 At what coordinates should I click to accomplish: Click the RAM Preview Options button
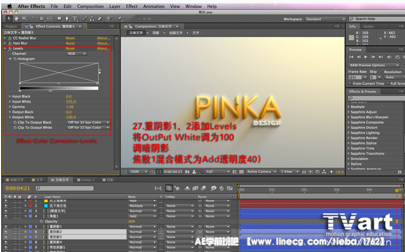(374, 65)
